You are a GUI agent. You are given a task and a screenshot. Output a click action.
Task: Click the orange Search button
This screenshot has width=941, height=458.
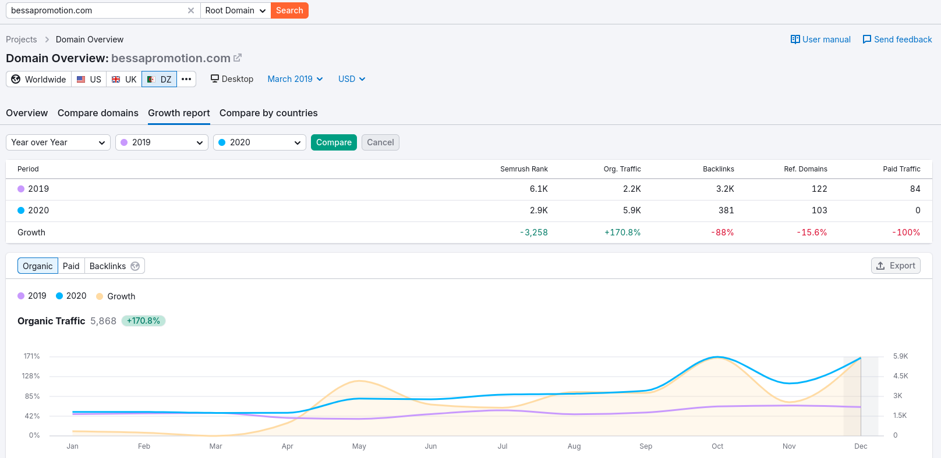pyautogui.click(x=289, y=10)
